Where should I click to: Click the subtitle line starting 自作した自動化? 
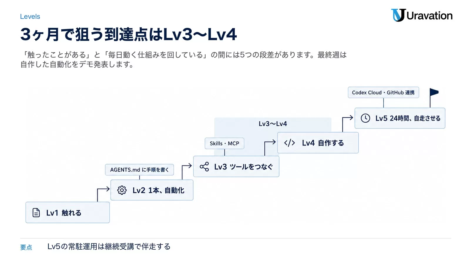click(x=77, y=64)
